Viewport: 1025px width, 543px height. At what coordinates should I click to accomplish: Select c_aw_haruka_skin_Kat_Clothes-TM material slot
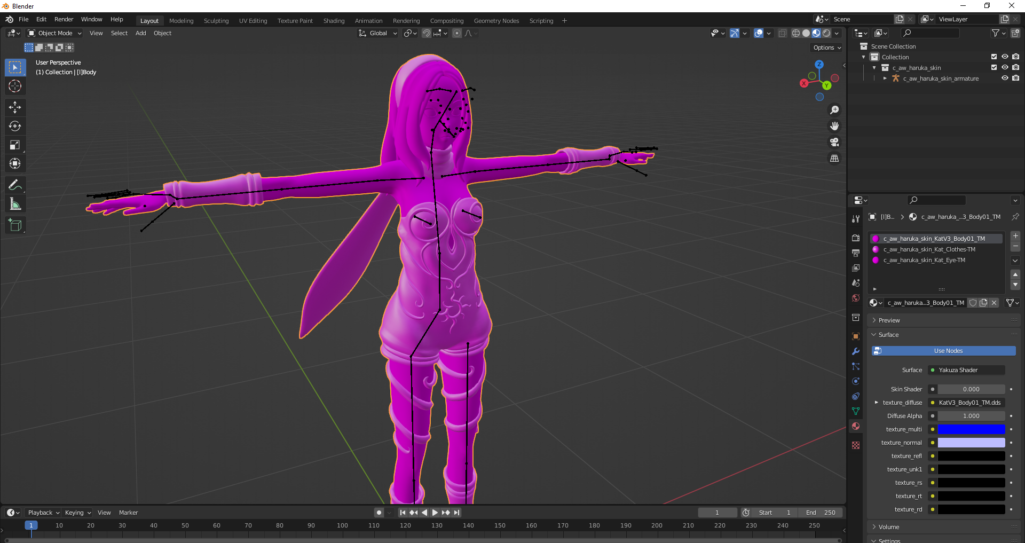[936, 249]
